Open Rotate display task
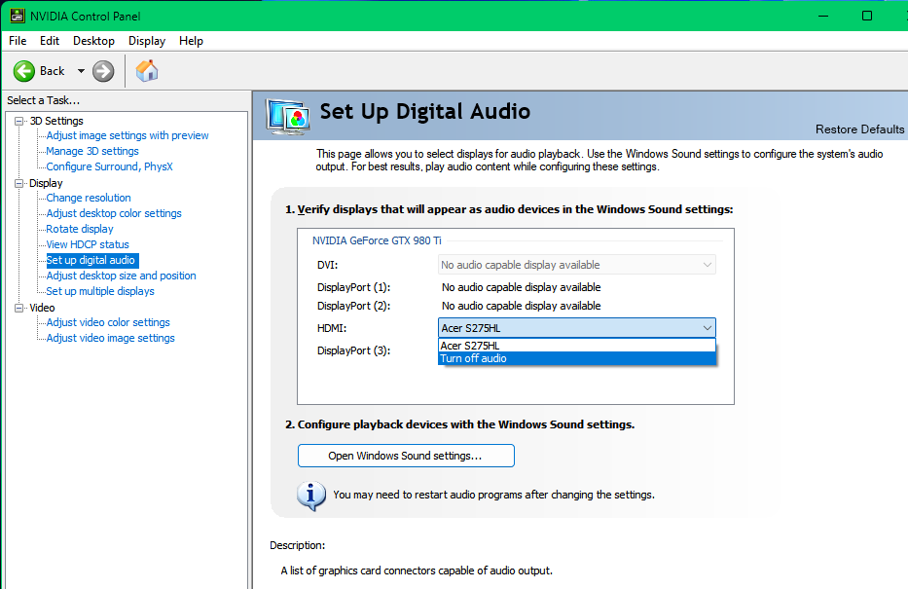The height and width of the screenshot is (589, 908). (80, 230)
